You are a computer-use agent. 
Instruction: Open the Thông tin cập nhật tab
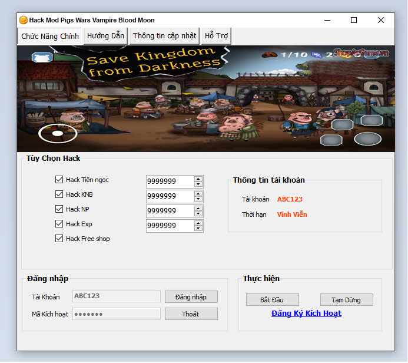click(164, 36)
